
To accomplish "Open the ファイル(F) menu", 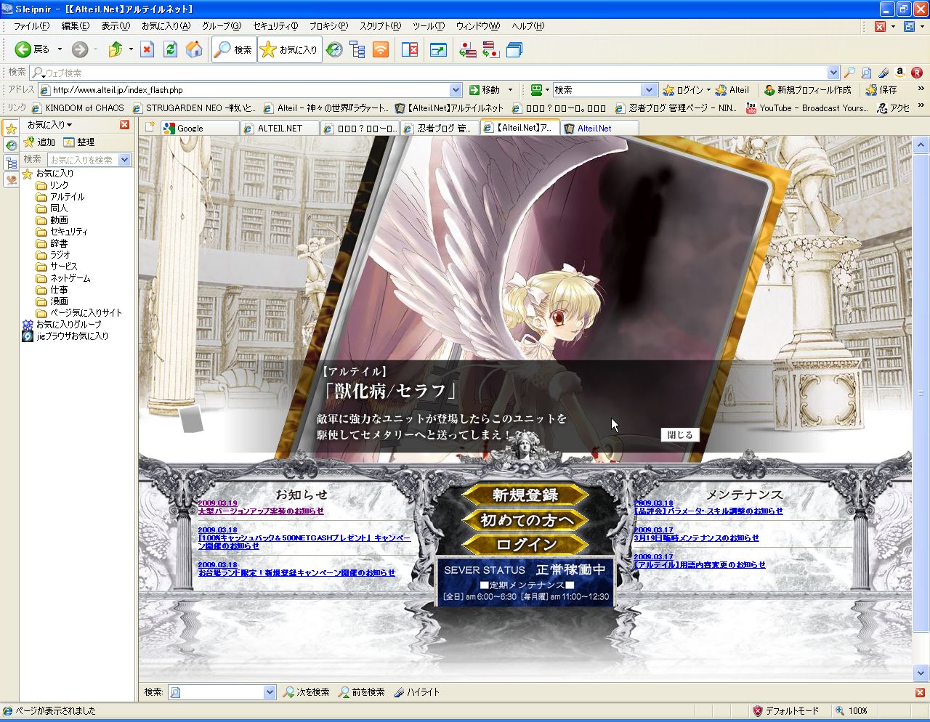I will pyautogui.click(x=31, y=26).
